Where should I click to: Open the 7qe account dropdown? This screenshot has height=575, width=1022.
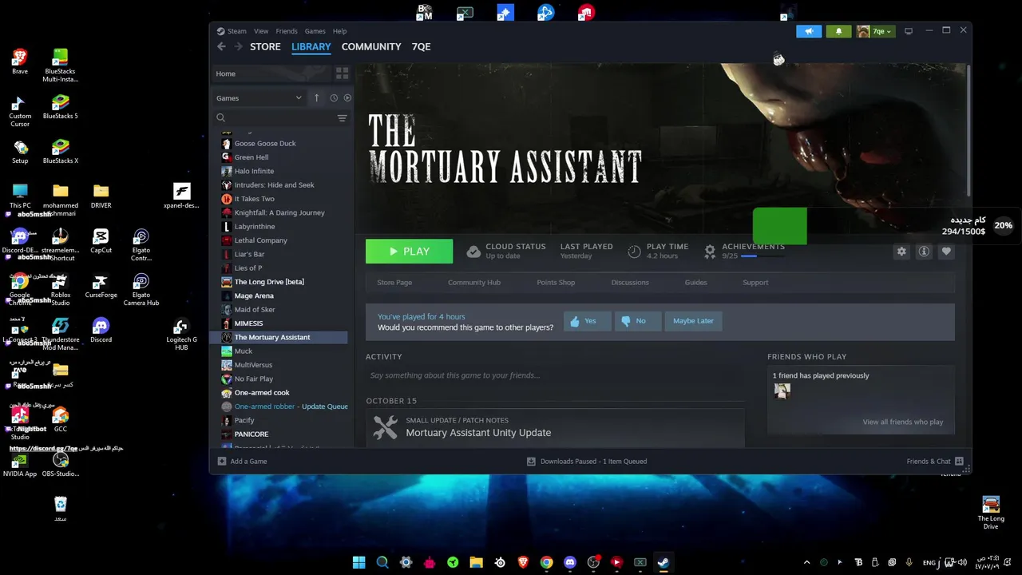pyautogui.click(x=874, y=31)
